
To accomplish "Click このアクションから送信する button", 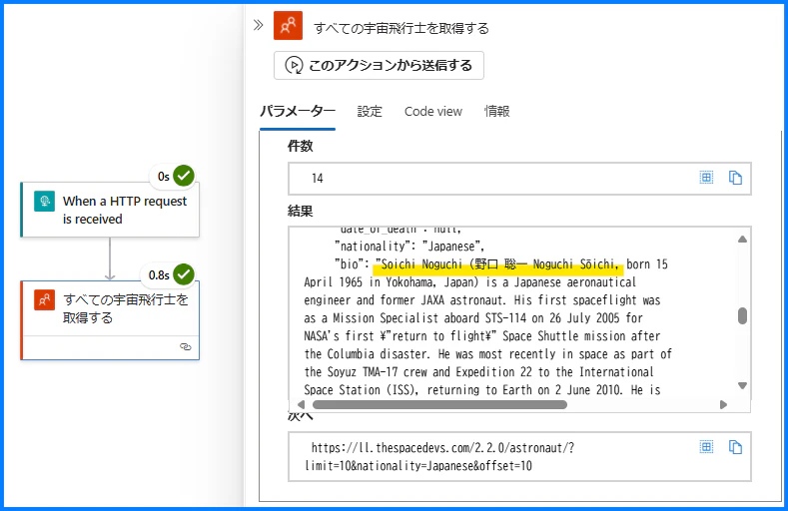I will [x=379, y=65].
